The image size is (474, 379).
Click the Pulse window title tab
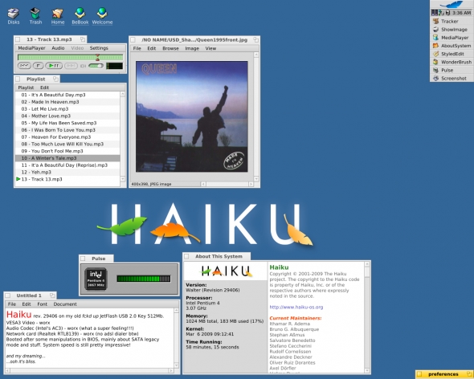point(96,259)
